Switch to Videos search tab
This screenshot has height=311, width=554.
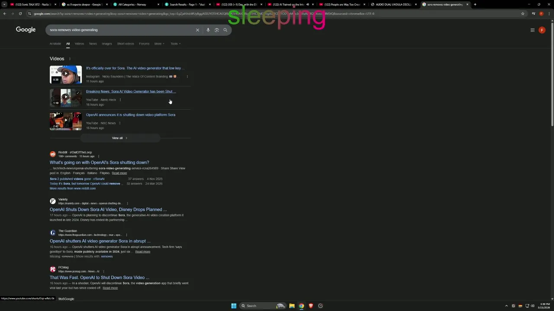[79, 44]
